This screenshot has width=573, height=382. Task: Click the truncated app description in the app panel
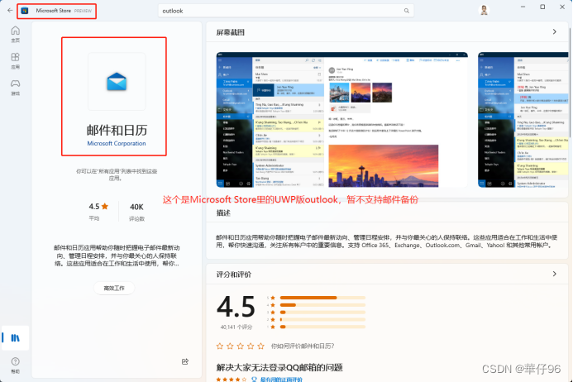[117, 255]
